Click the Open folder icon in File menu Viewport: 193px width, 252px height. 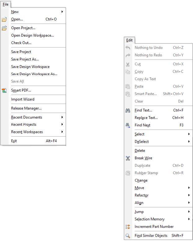pyautogui.click(x=4, y=20)
